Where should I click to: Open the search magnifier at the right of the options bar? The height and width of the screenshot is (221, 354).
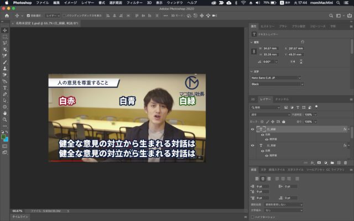pyautogui.click(x=331, y=15)
